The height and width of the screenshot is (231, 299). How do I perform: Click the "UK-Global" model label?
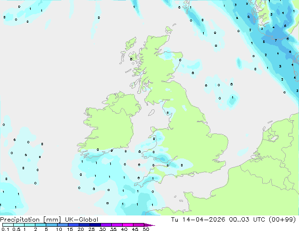(x=82, y=220)
